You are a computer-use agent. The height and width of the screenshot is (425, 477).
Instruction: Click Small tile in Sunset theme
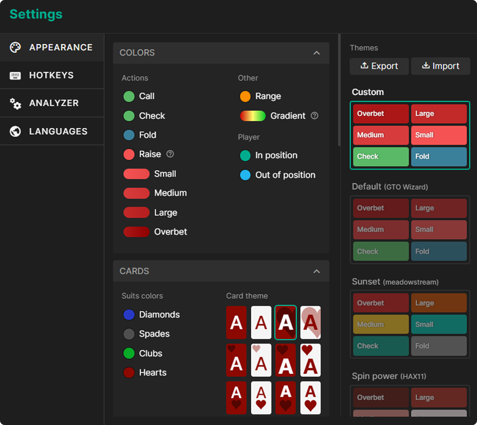point(439,324)
